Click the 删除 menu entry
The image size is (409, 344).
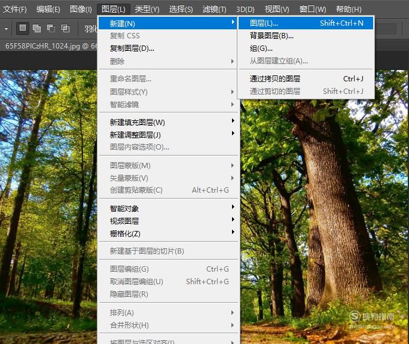(x=168, y=62)
